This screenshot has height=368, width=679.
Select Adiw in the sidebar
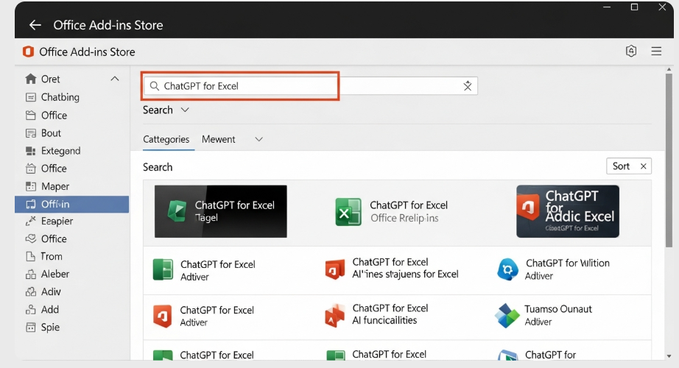coord(43,291)
